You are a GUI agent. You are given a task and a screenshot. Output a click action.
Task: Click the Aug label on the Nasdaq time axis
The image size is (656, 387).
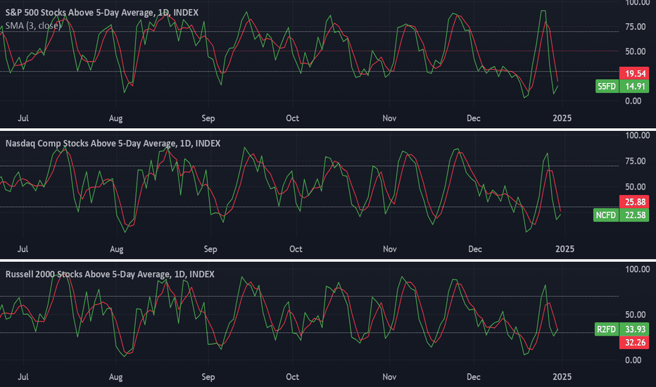point(117,249)
